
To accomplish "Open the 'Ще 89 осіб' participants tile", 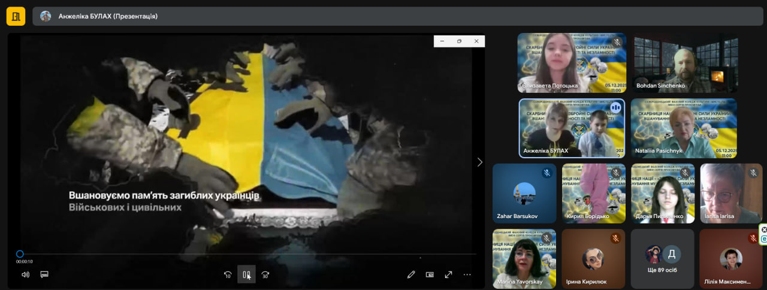I will 662,259.
